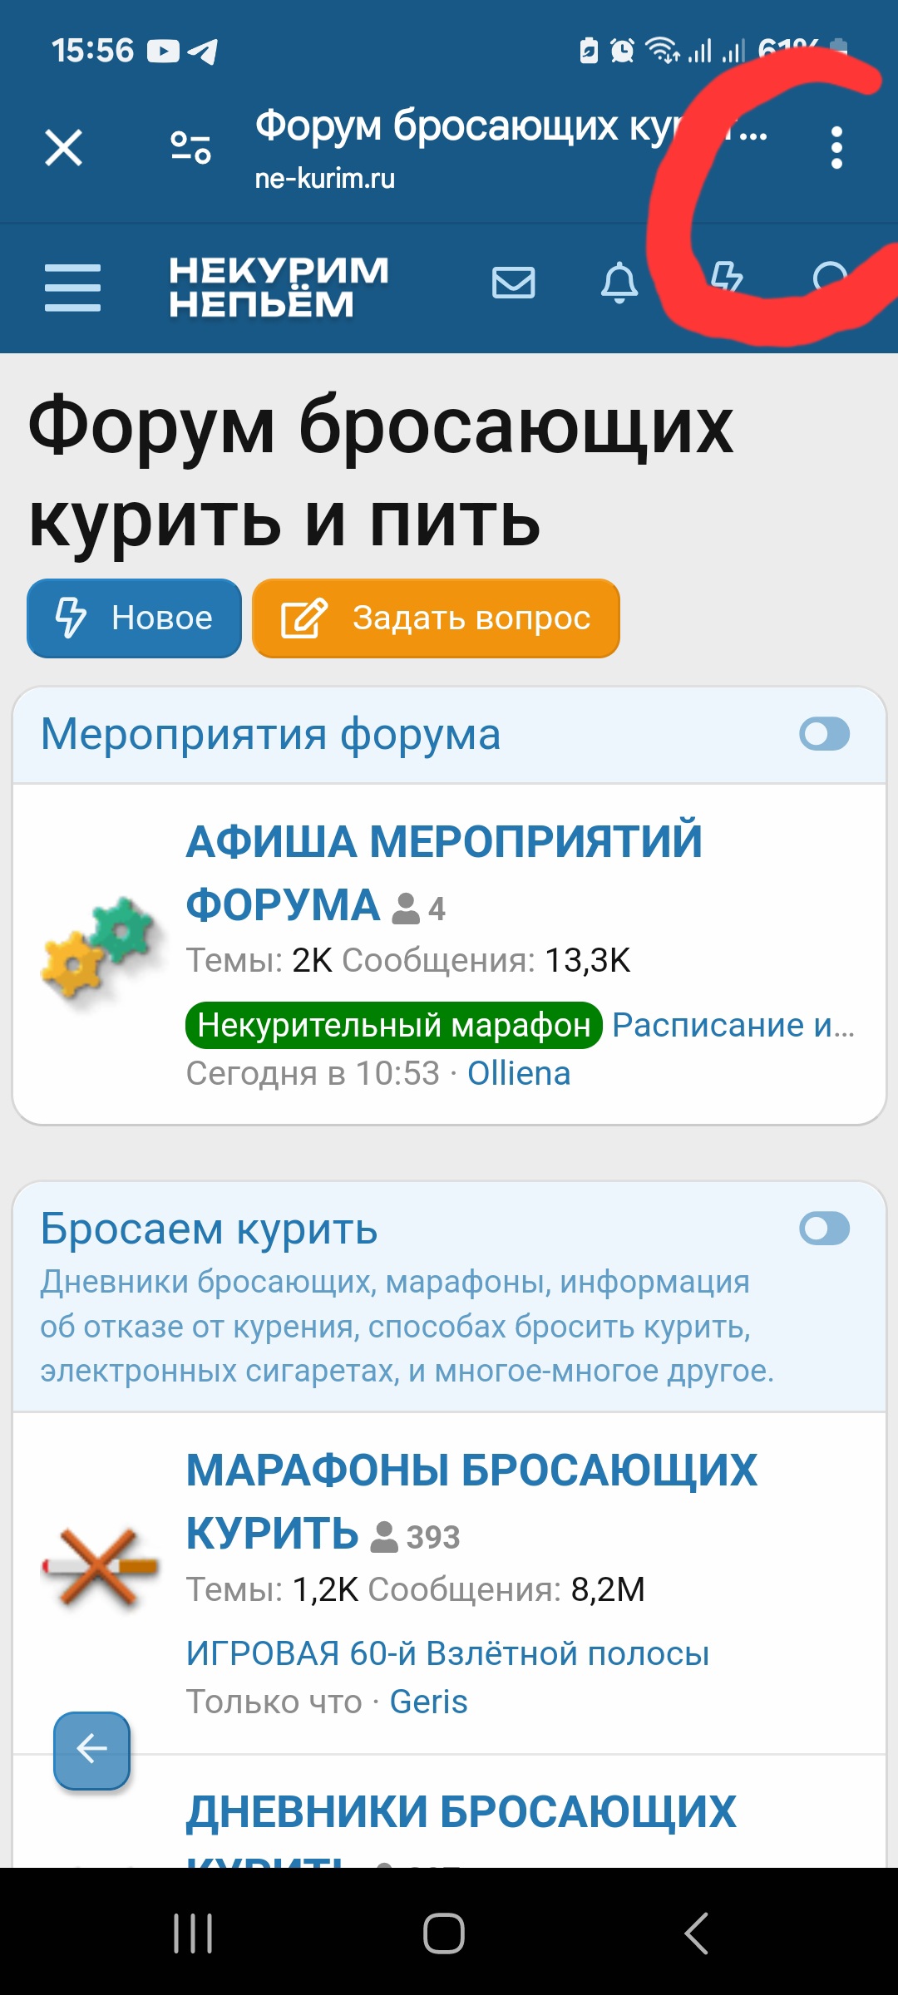
Task: Tap Android home button
Action: [x=444, y=1933]
